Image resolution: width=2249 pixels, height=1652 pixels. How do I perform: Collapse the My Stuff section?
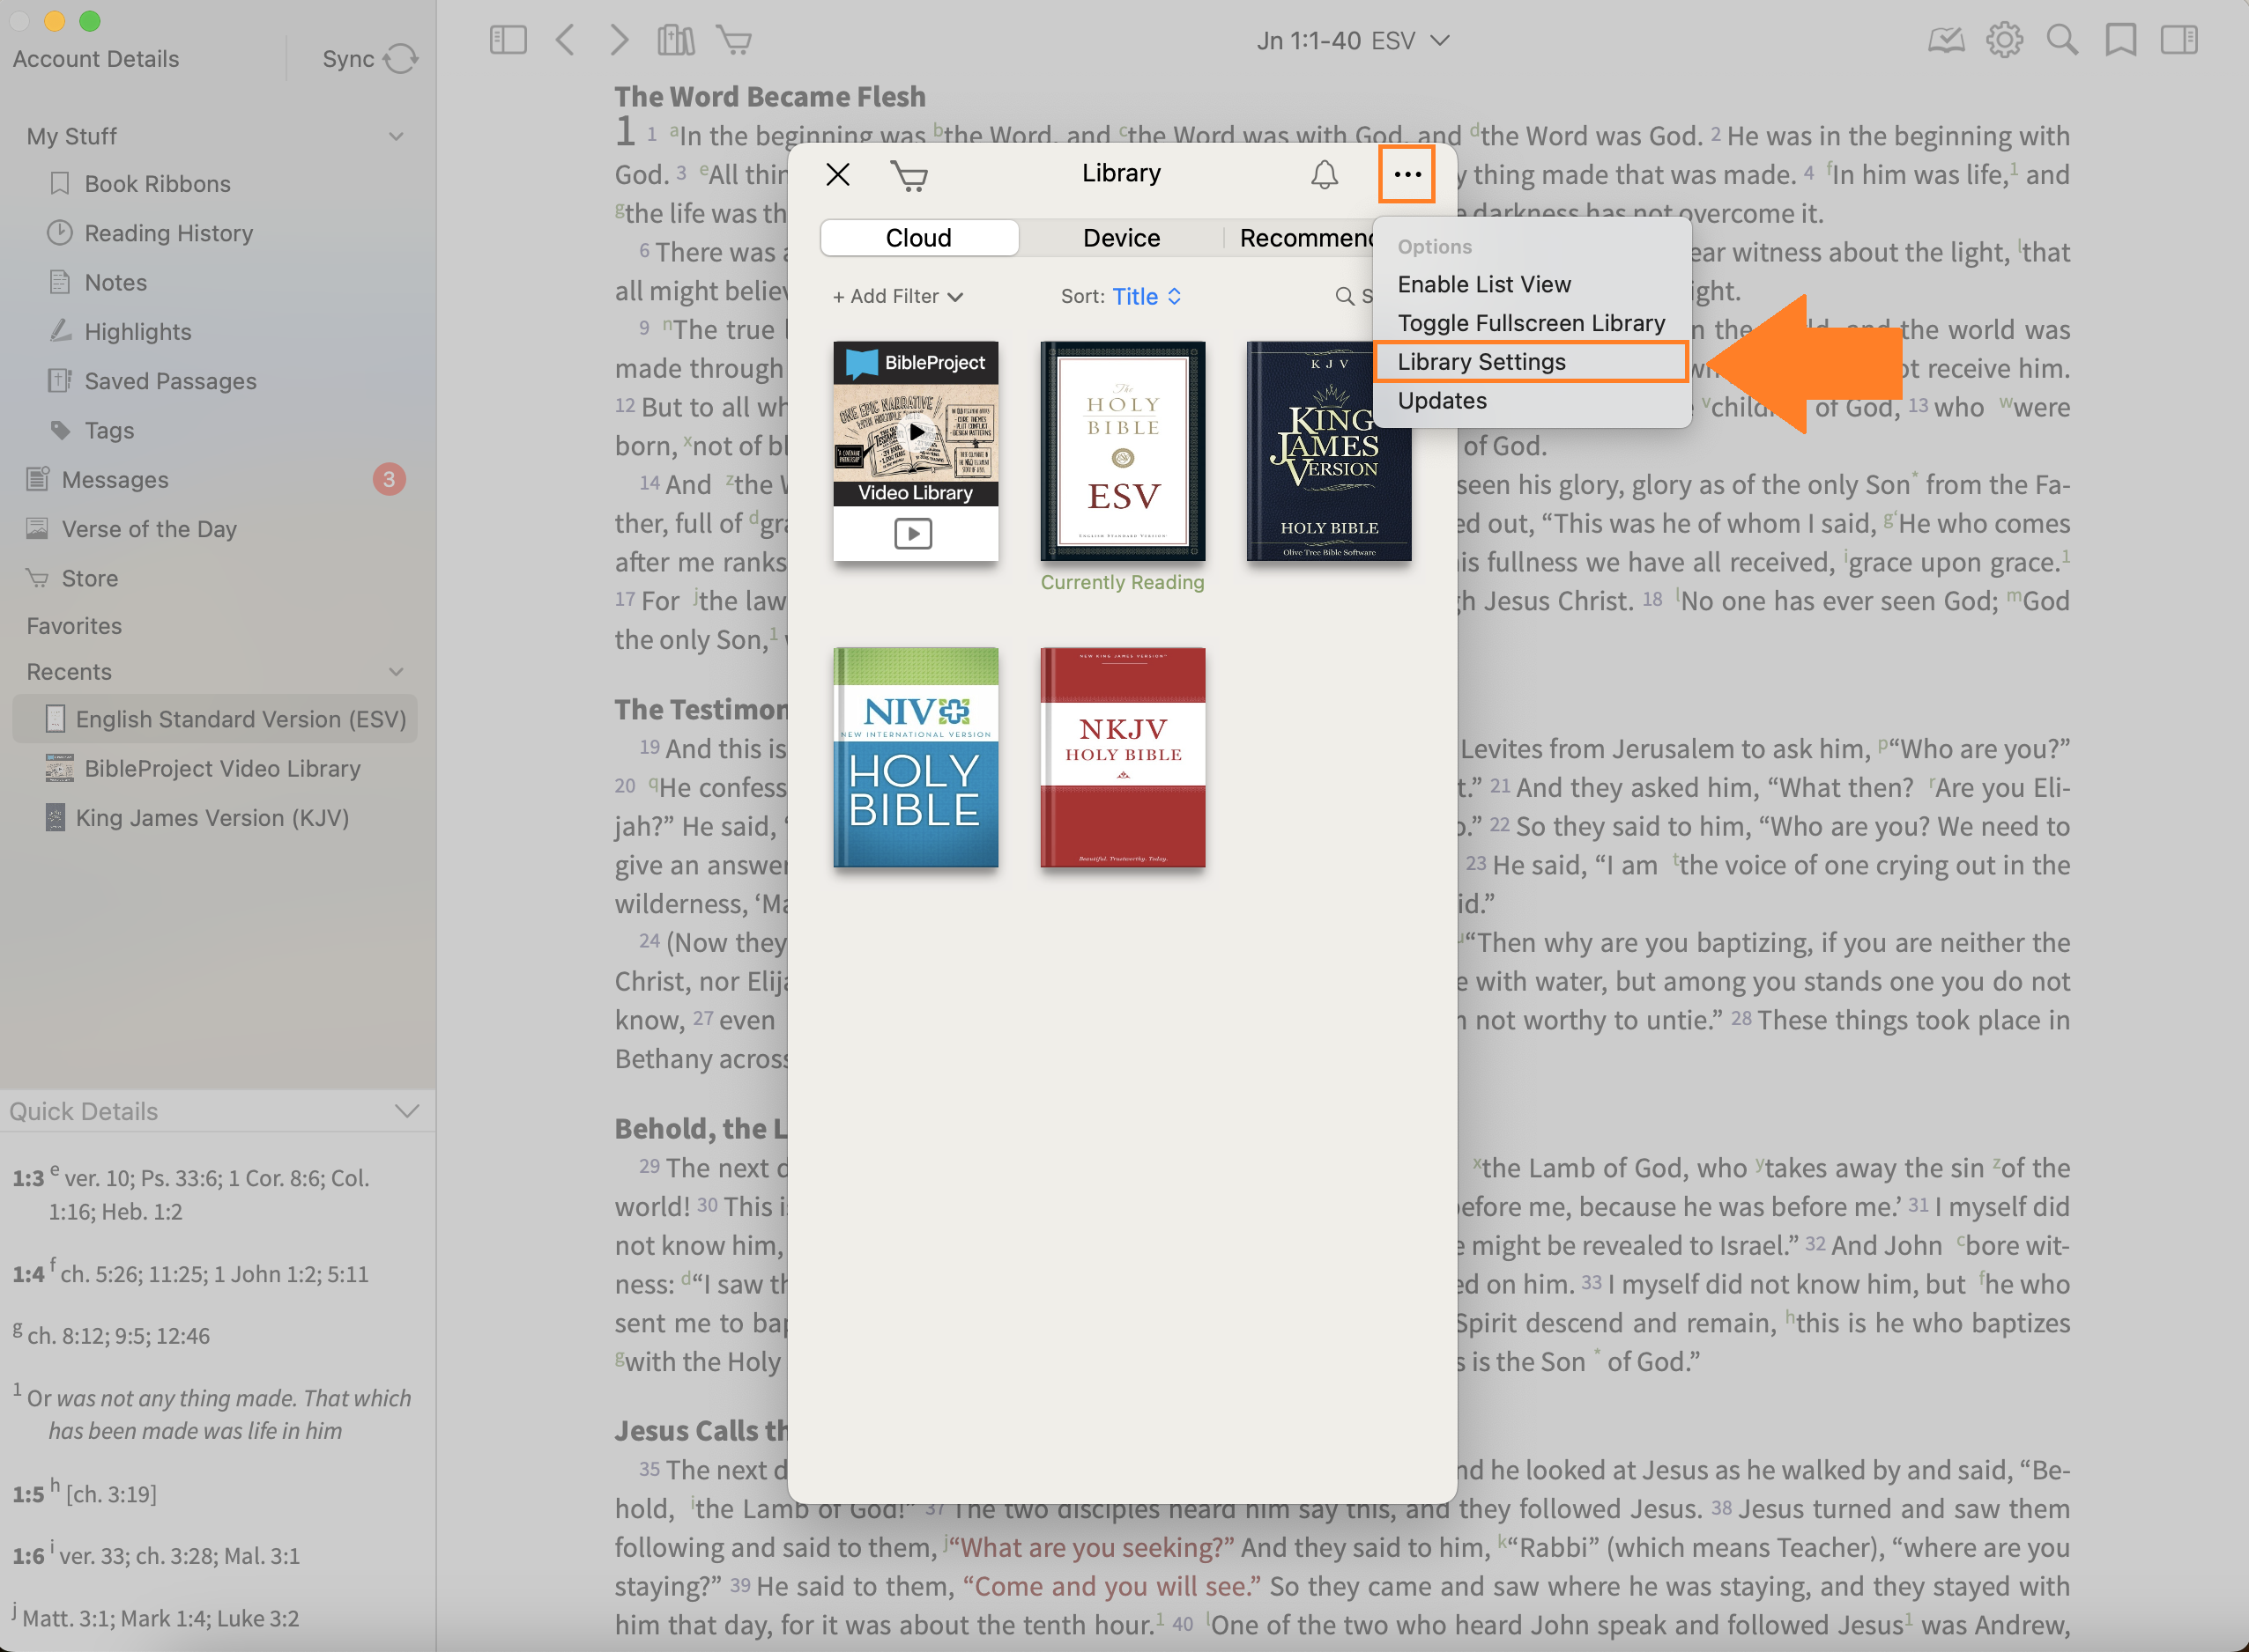[397, 136]
